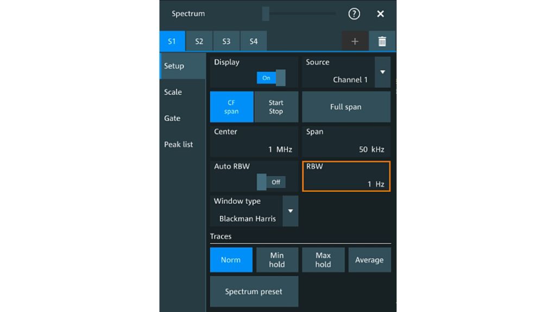Viewport: 556px width, 312px height.
Task: Switch to the S2 spectrum tab
Action: pyautogui.click(x=199, y=41)
